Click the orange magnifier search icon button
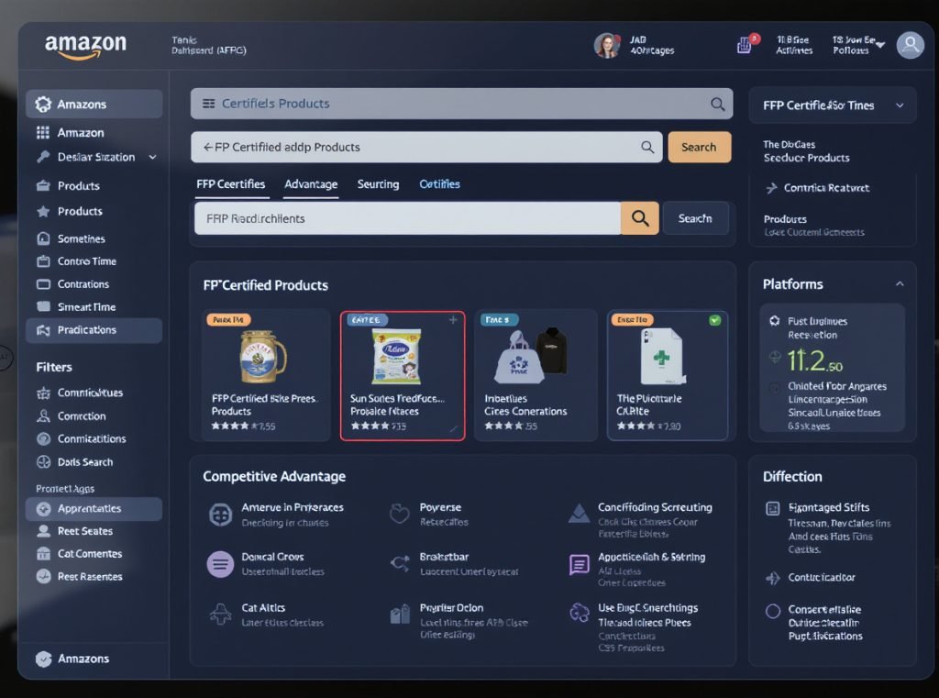This screenshot has width=939, height=698. (640, 218)
